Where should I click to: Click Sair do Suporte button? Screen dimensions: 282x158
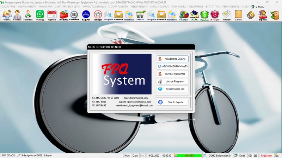[x=173, y=102]
